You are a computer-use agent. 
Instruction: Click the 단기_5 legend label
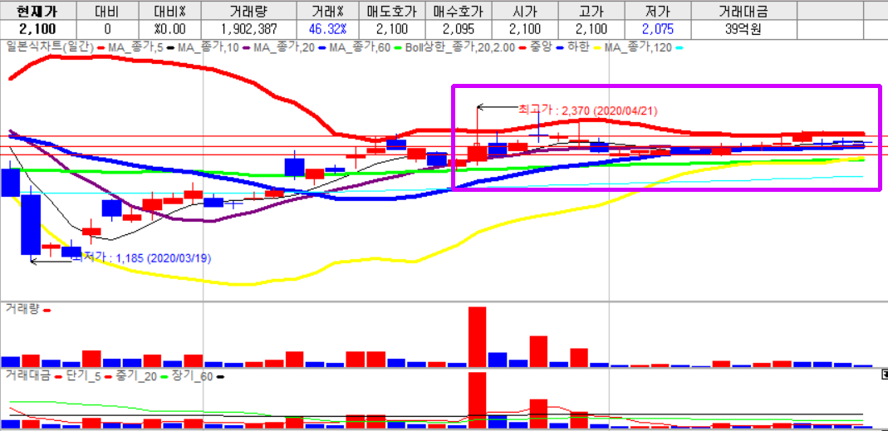point(84,375)
